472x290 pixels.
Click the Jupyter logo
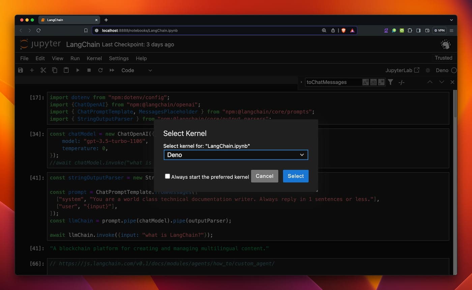pos(40,44)
